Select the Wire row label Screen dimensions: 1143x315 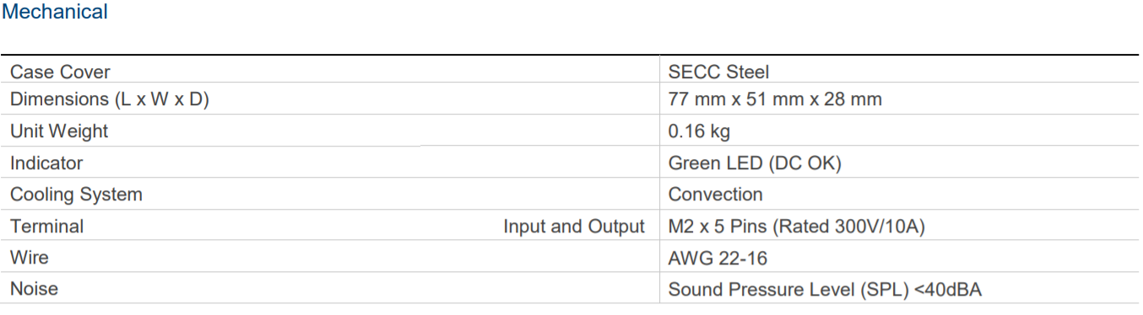tap(30, 258)
